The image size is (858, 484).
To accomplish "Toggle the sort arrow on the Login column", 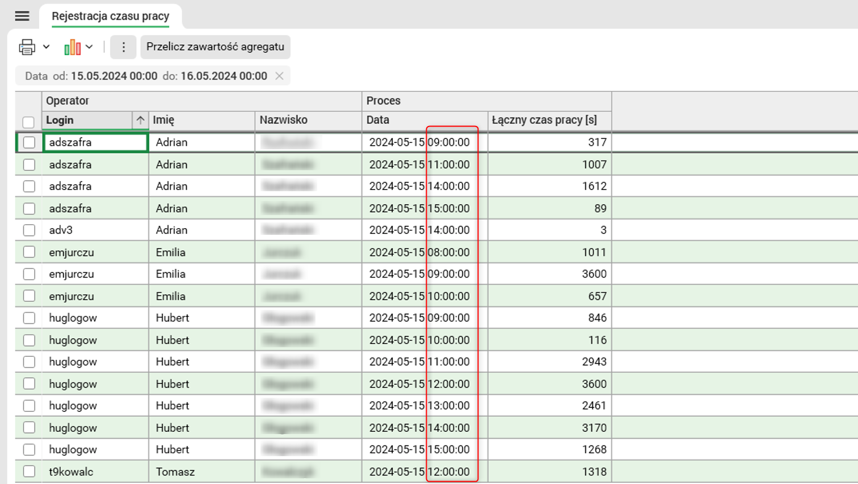I will [140, 120].
